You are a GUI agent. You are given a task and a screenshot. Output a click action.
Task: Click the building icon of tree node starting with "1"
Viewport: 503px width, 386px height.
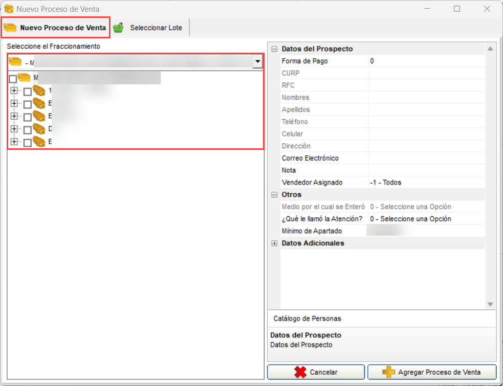tap(39, 91)
